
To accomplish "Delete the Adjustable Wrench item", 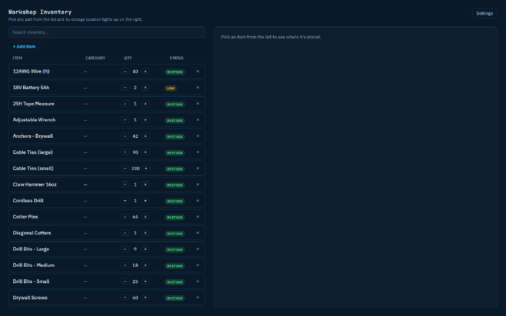I will [x=198, y=119].
